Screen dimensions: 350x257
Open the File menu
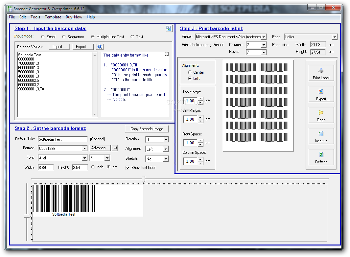coord(12,17)
